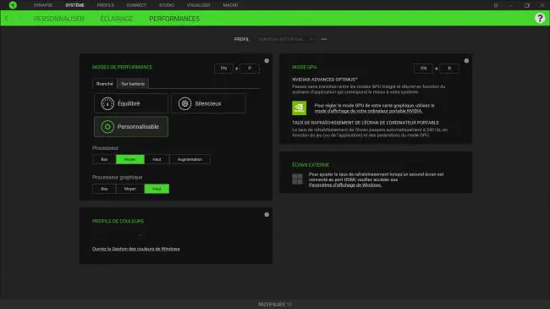Select the Équilibré performance mode
550x309 pixels.
131,103
